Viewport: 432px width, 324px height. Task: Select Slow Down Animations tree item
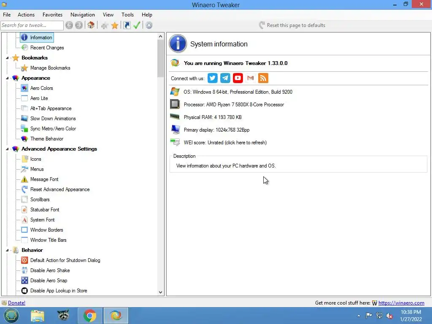pyautogui.click(x=53, y=119)
